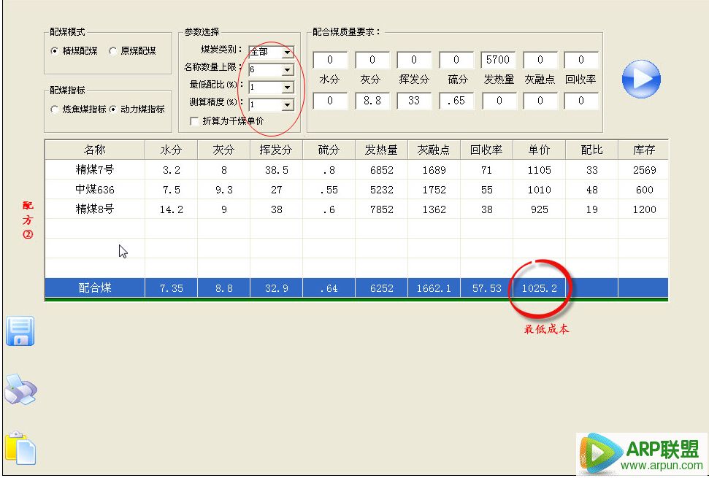This screenshot has height=478, width=709.
Task: Click the upper 发热量 field showing 5700
Action: 499,60
